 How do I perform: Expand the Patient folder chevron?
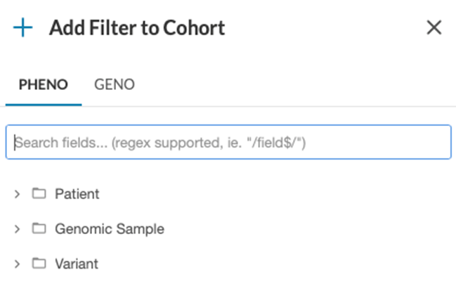point(17,194)
